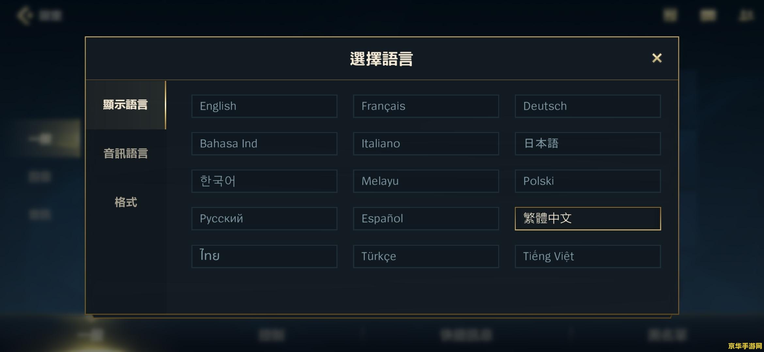Viewport: 764px width, 352px height.
Task: Choose Italiano as the display language
Action: tap(426, 144)
